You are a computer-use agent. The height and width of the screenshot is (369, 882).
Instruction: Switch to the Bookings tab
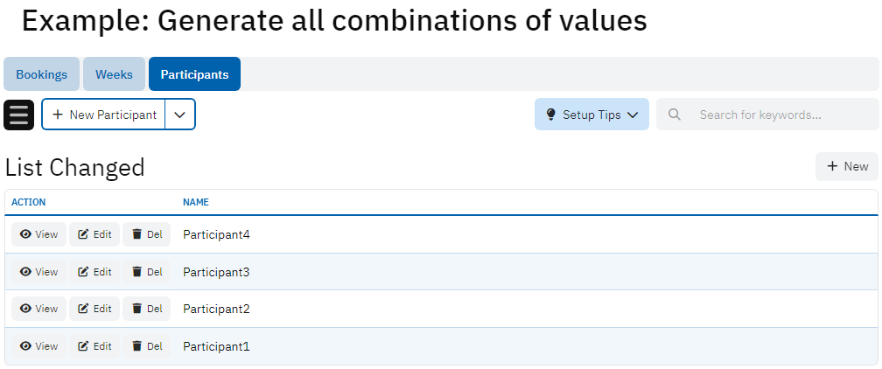41,74
